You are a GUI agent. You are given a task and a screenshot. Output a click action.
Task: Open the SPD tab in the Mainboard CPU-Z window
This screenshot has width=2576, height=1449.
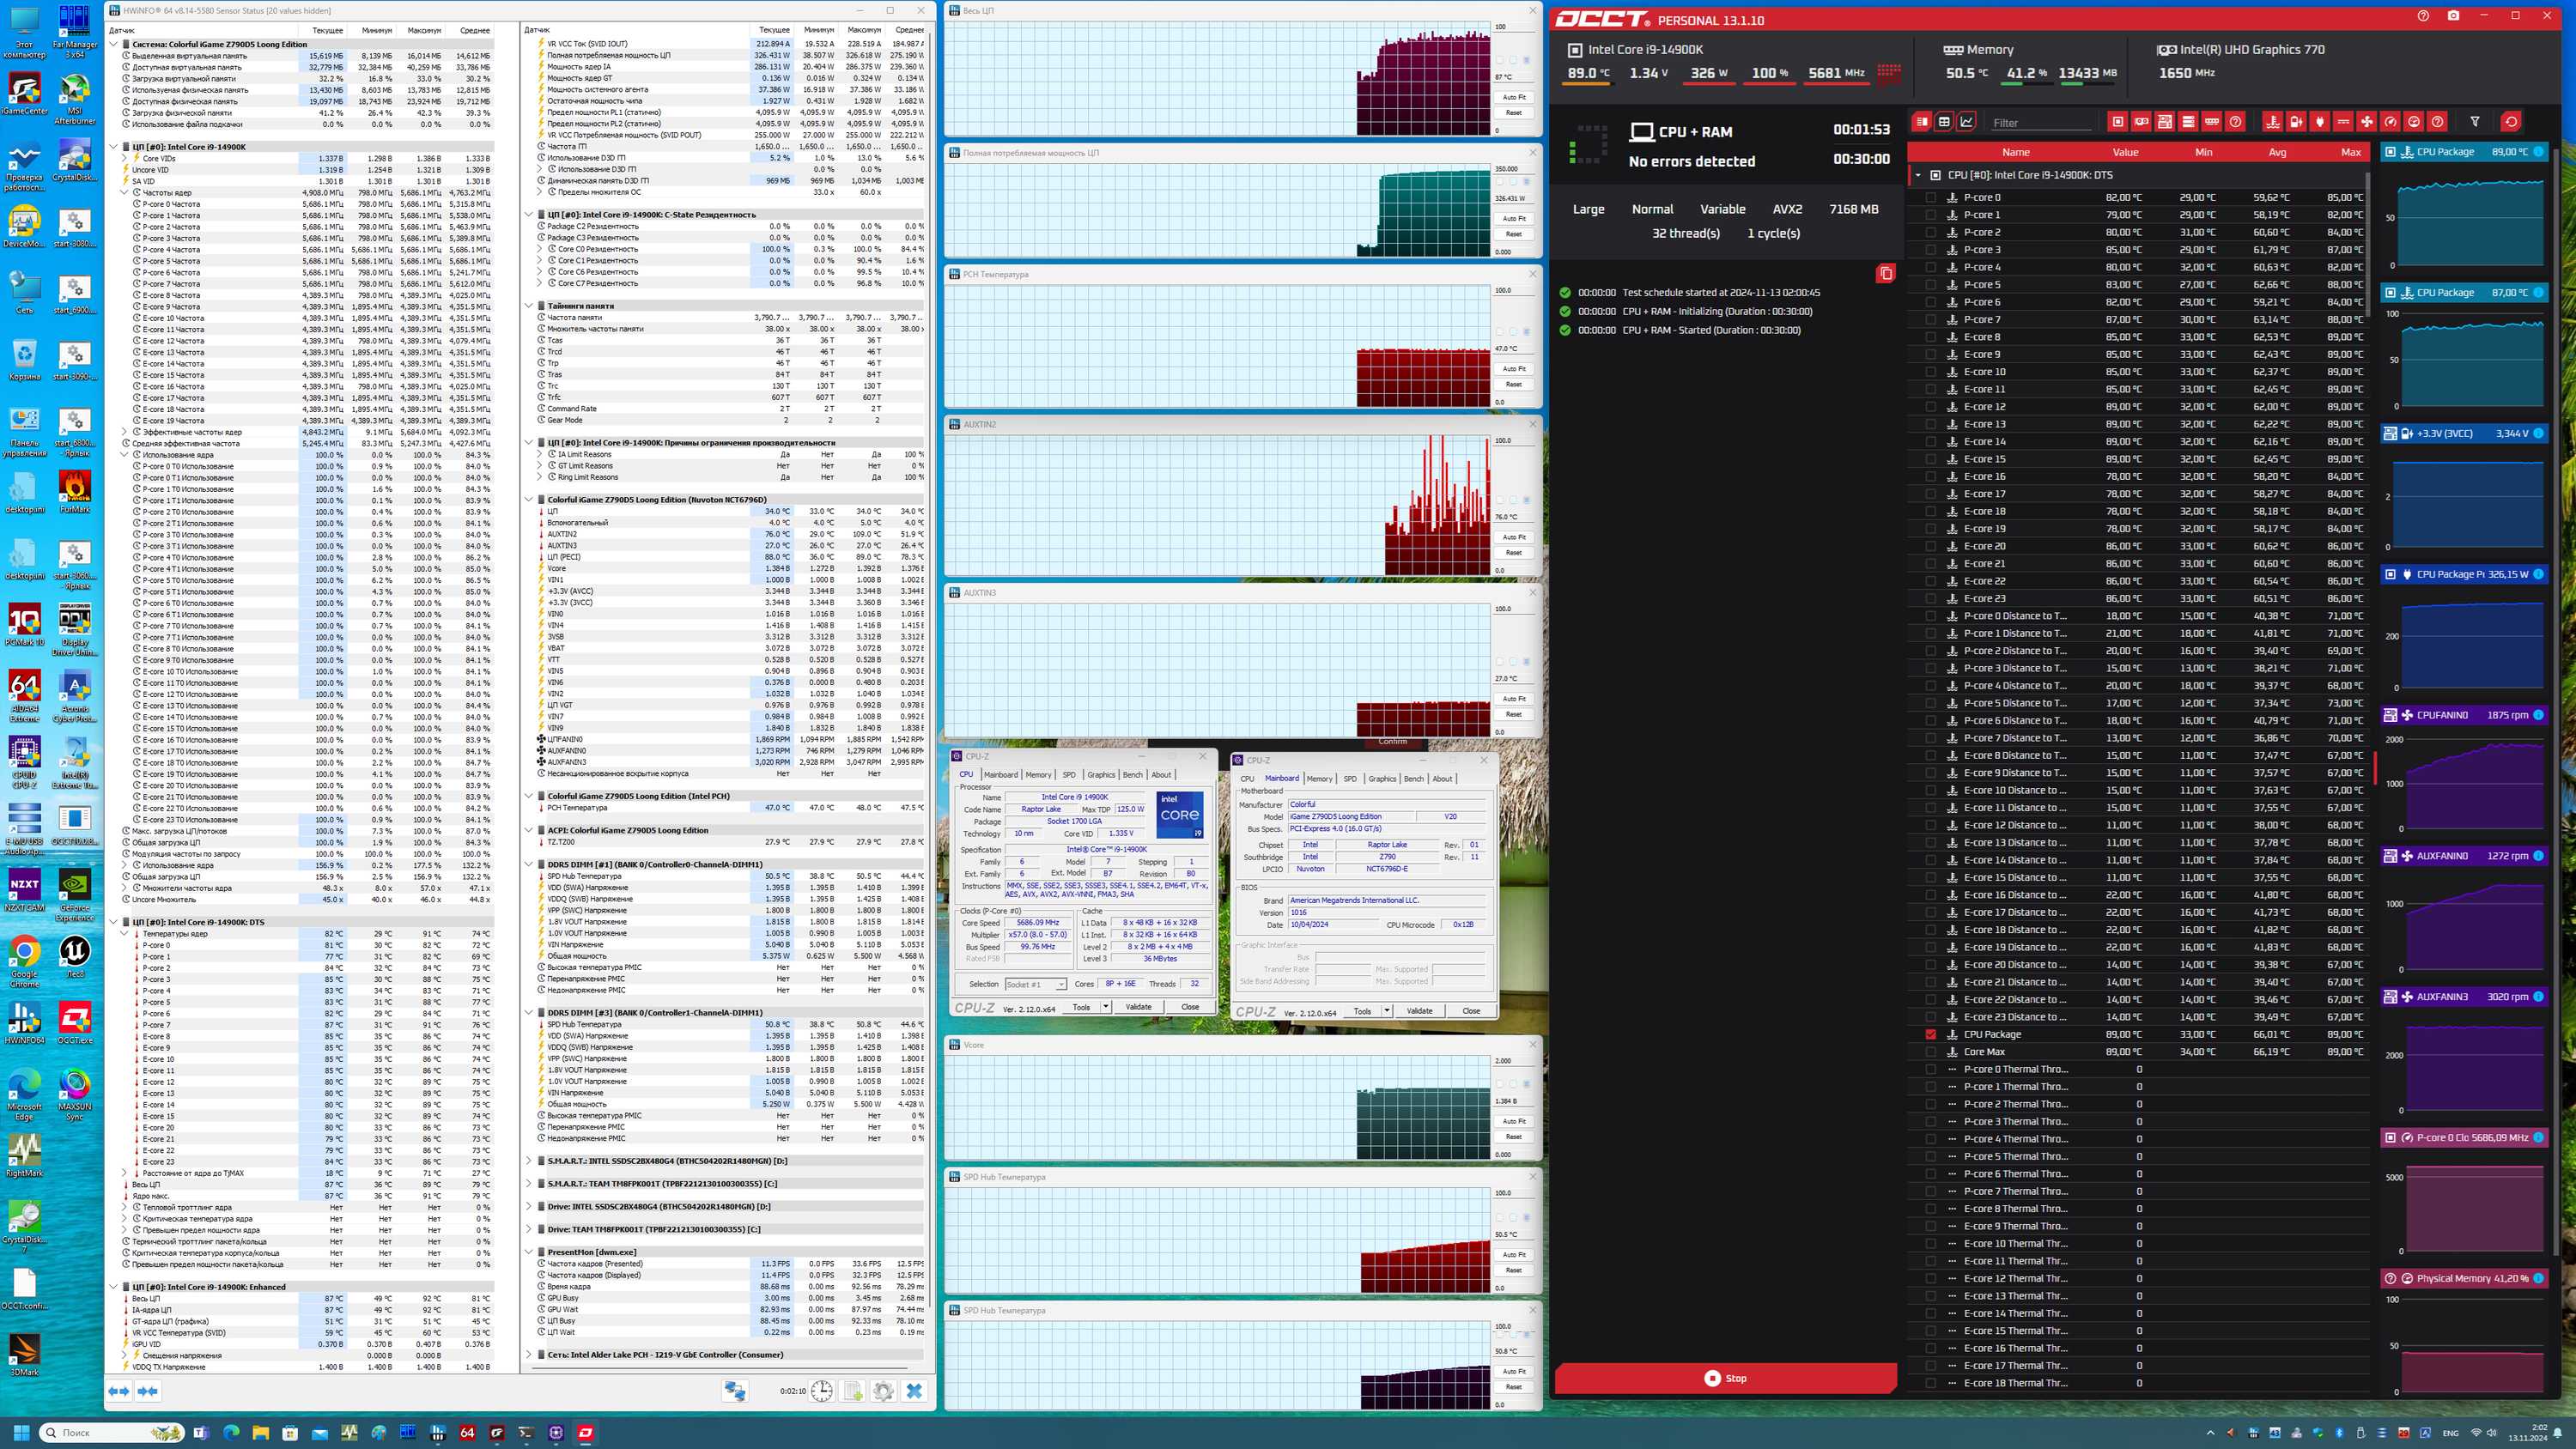pyautogui.click(x=1350, y=779)
